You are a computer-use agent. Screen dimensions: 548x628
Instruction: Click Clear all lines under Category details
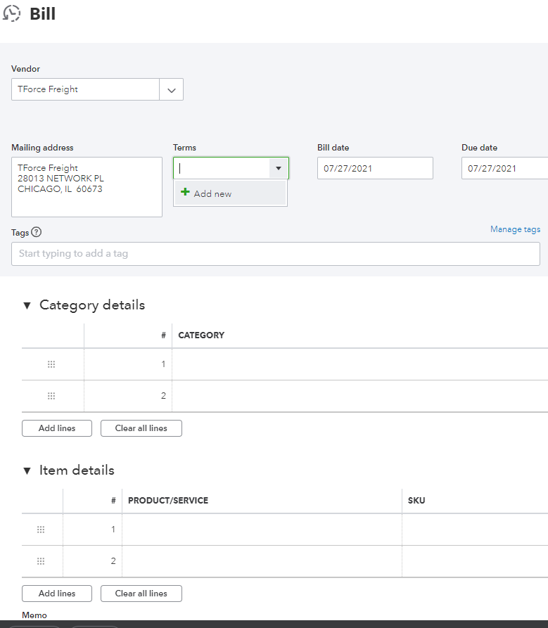click(x=141, y=428)
